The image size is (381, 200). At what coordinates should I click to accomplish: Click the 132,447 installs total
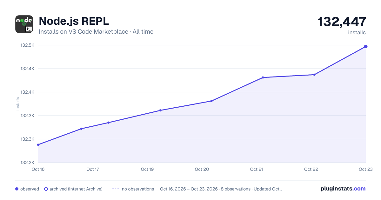(342, 22)
